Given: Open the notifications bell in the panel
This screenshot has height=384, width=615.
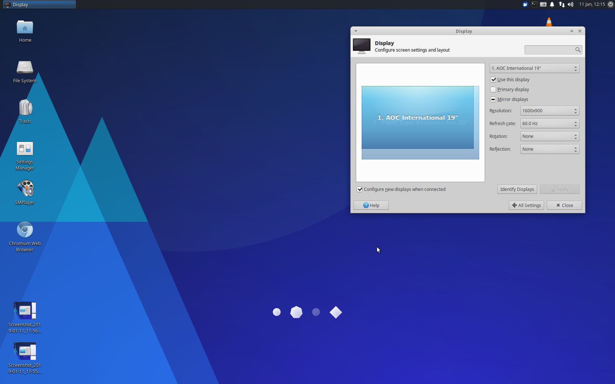Looking at the screenshot, I should tap(552, 4).
